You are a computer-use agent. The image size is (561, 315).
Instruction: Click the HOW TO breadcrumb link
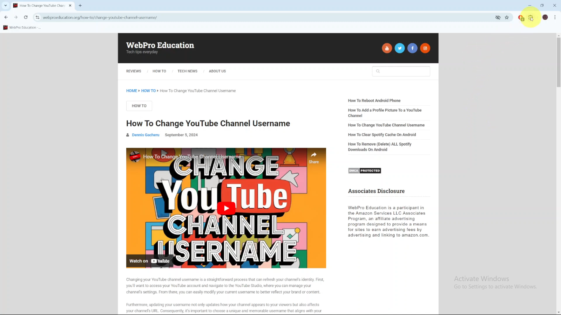pyautogui.click(x=148, y=91)
